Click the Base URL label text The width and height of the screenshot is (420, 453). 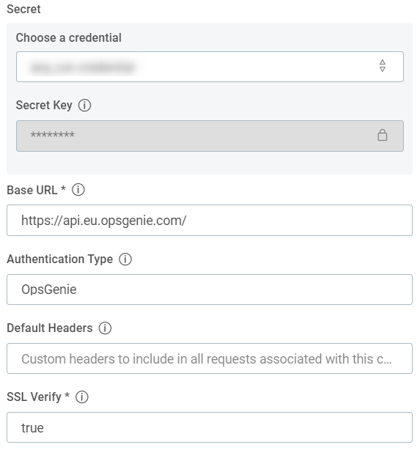click(x=32, y=190)
